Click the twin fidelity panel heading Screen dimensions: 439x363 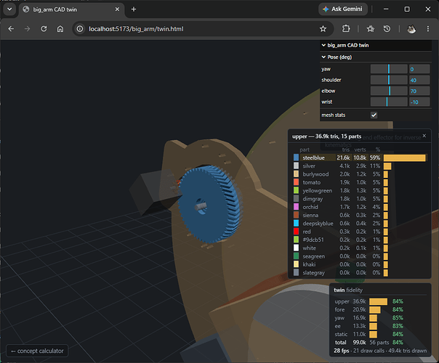tap(348, 290)
